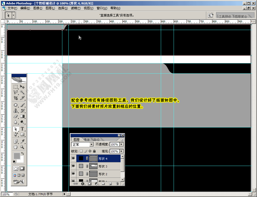
Task: Select the Dodge tool
Action: coord(22,122)
